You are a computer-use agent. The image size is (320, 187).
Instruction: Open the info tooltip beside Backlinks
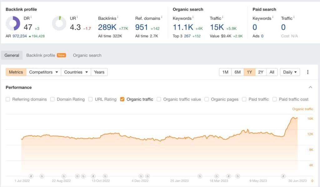118,17
